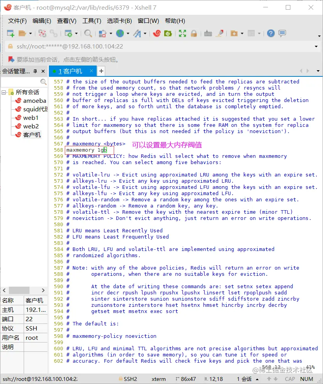Open the 窗口(W) menu
Image resolution: width=323 pixels, height=384 pixels.
point(148,21)
